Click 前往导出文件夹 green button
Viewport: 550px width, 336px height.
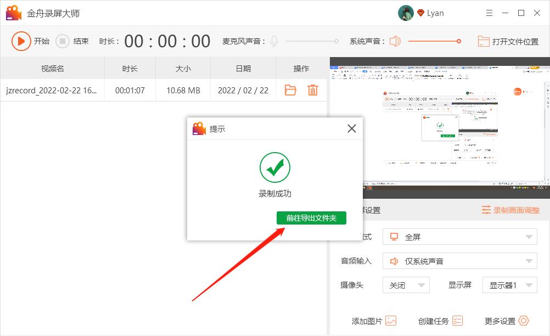311,217
